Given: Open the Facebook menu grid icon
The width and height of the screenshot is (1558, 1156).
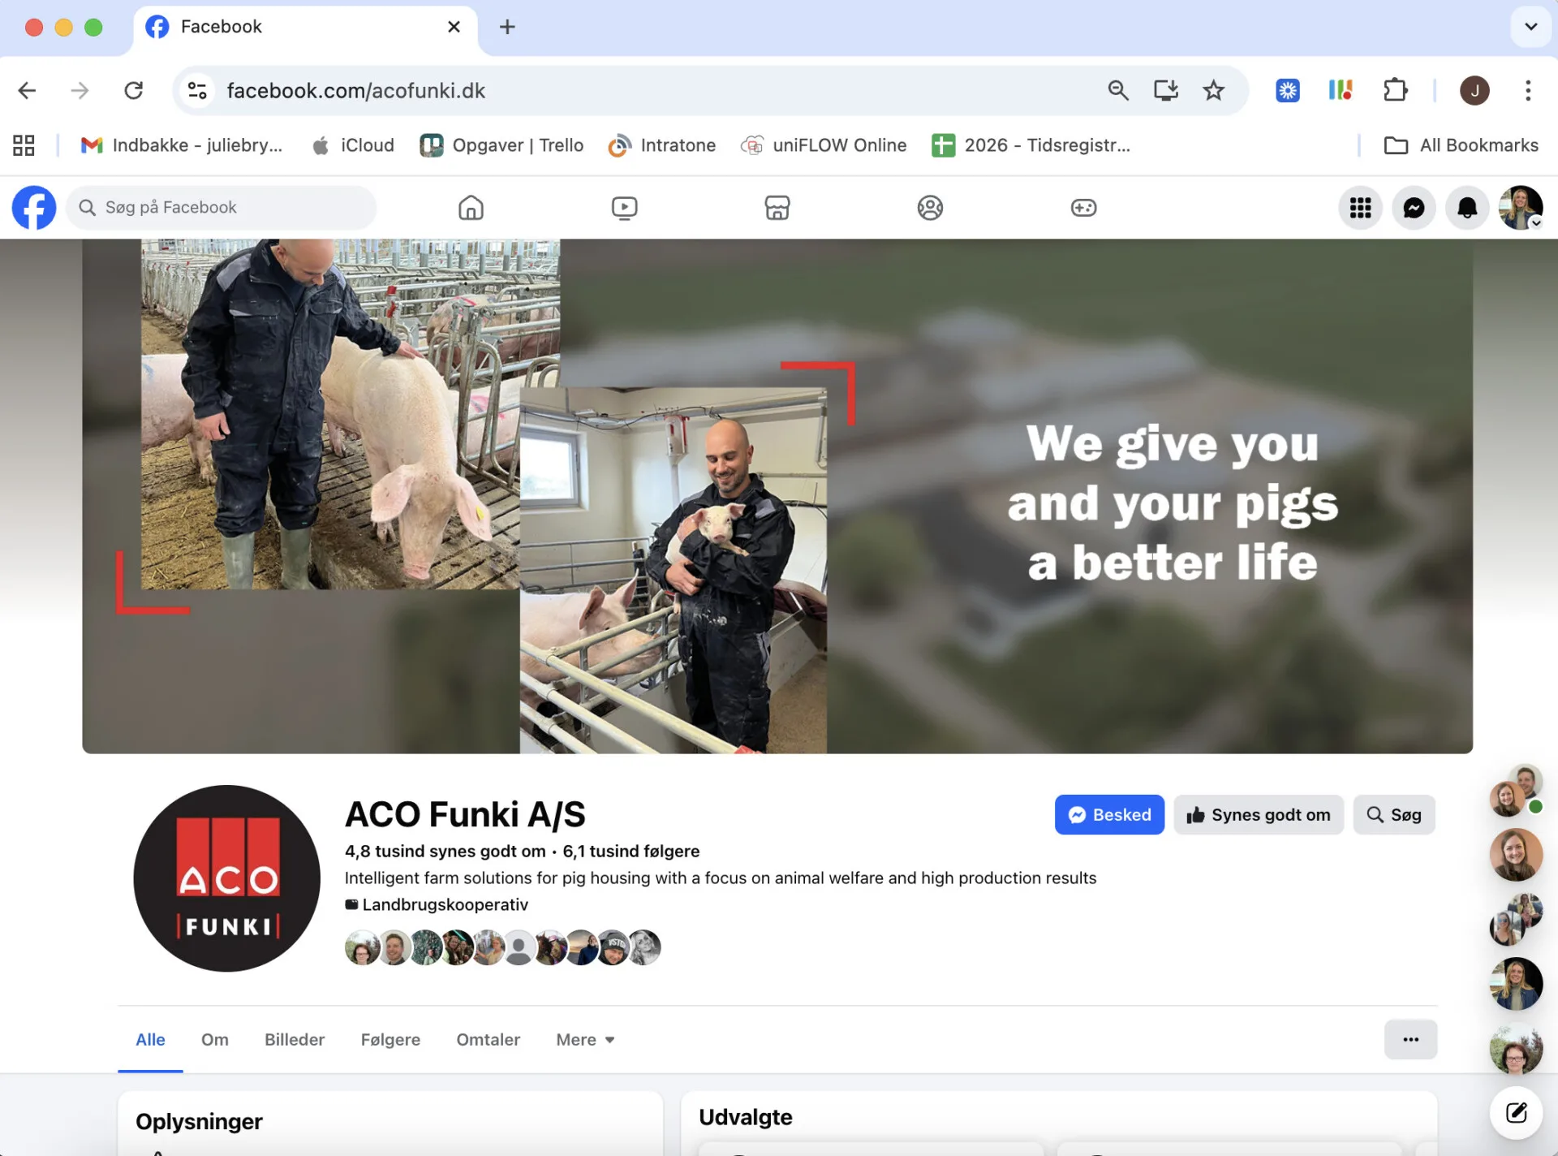Looking at the screenshot, I should [1361, 208].
